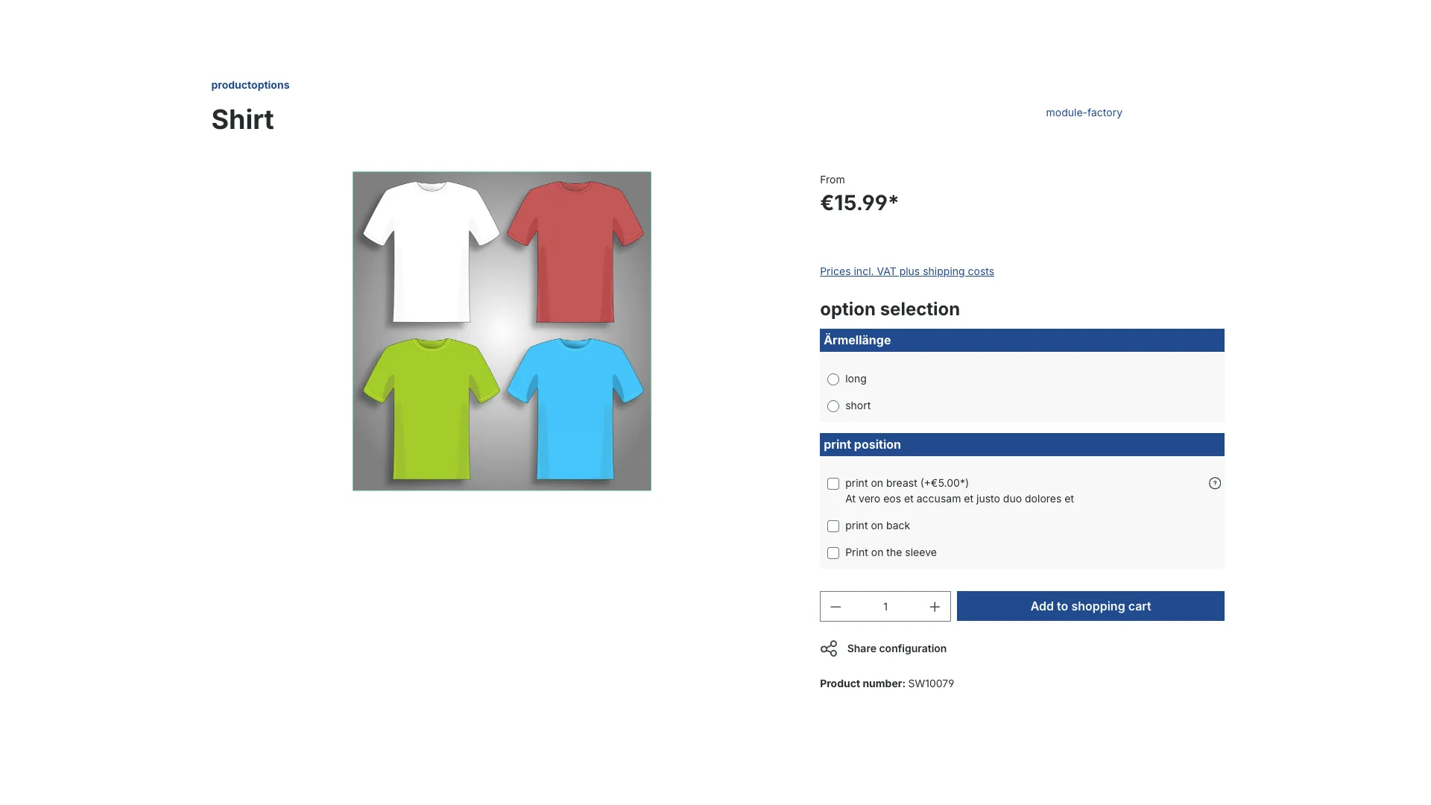1431x805 pixels.
Task: Click the minus icon to decrease quantity
Action: (836, 606)
